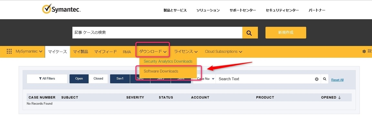Open the Case Number field dropdown
The width and height of the screenshot is (372, 126).
click(x=204, y=79)
